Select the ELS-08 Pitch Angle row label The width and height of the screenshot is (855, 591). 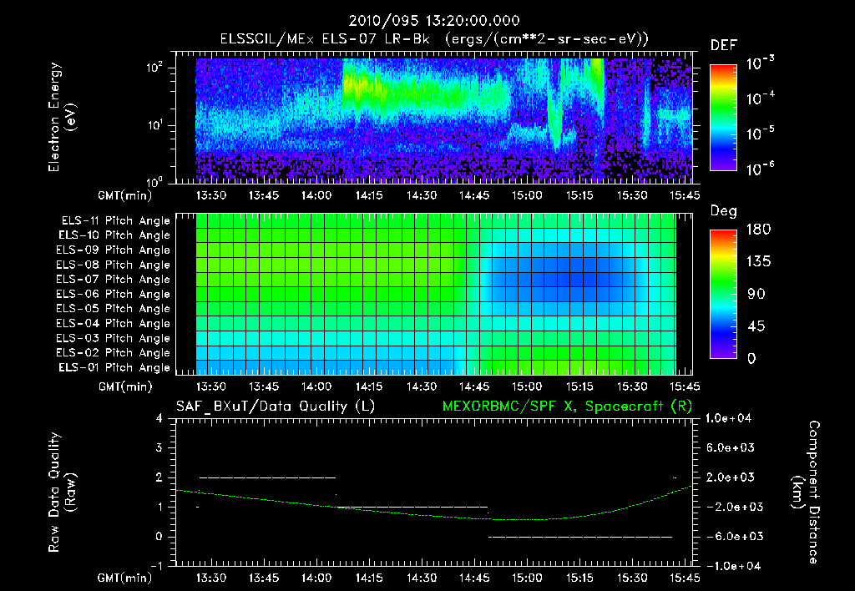point(113,265)
